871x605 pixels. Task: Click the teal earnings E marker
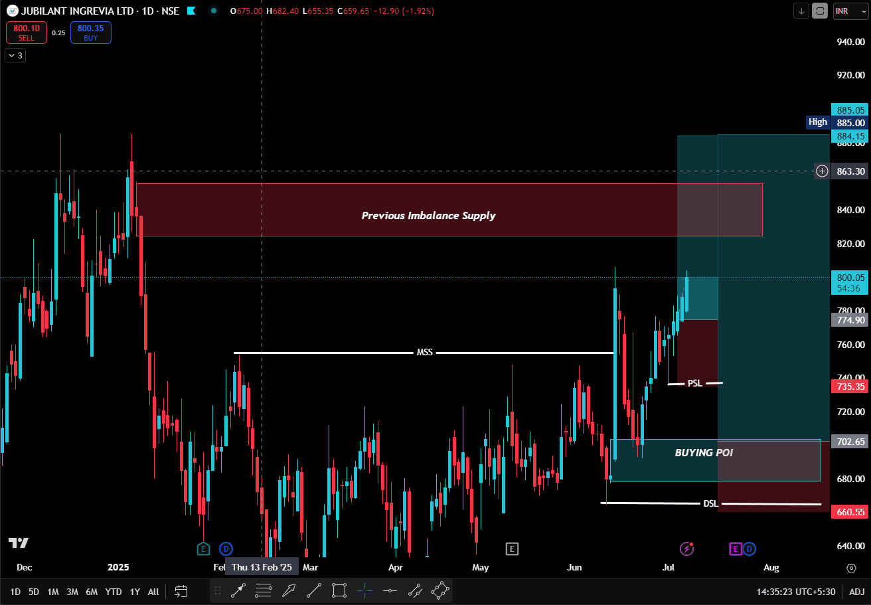click(203, 549)
